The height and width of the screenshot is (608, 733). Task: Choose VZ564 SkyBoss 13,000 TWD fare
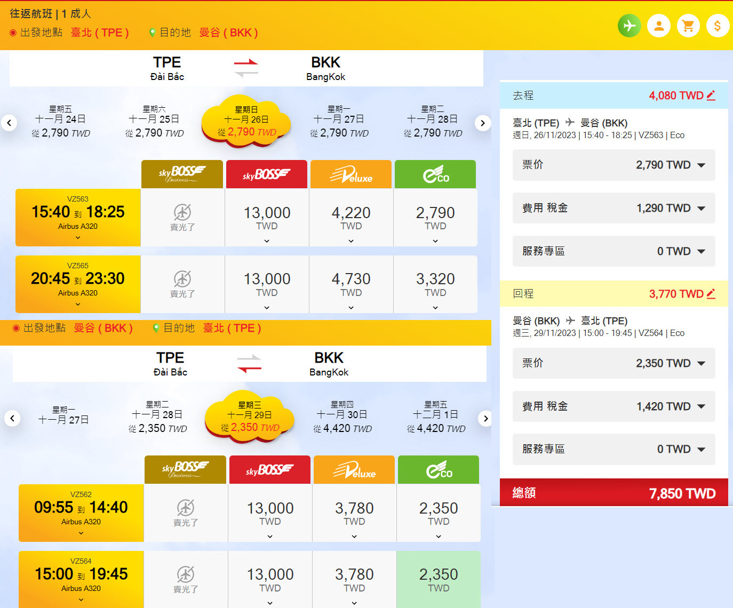(x=270, y=580)
